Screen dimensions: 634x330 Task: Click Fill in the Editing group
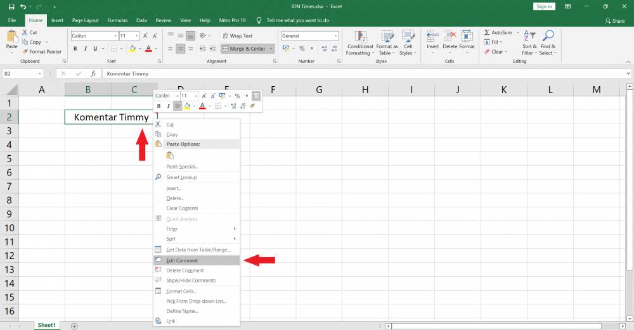[x=493, y=42]
